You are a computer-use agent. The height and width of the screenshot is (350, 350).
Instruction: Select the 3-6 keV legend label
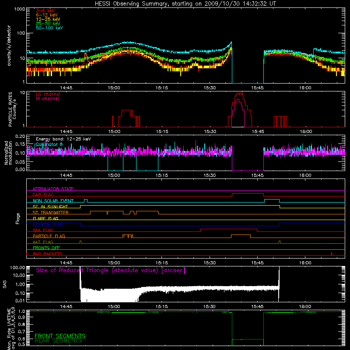pos(45,10)
